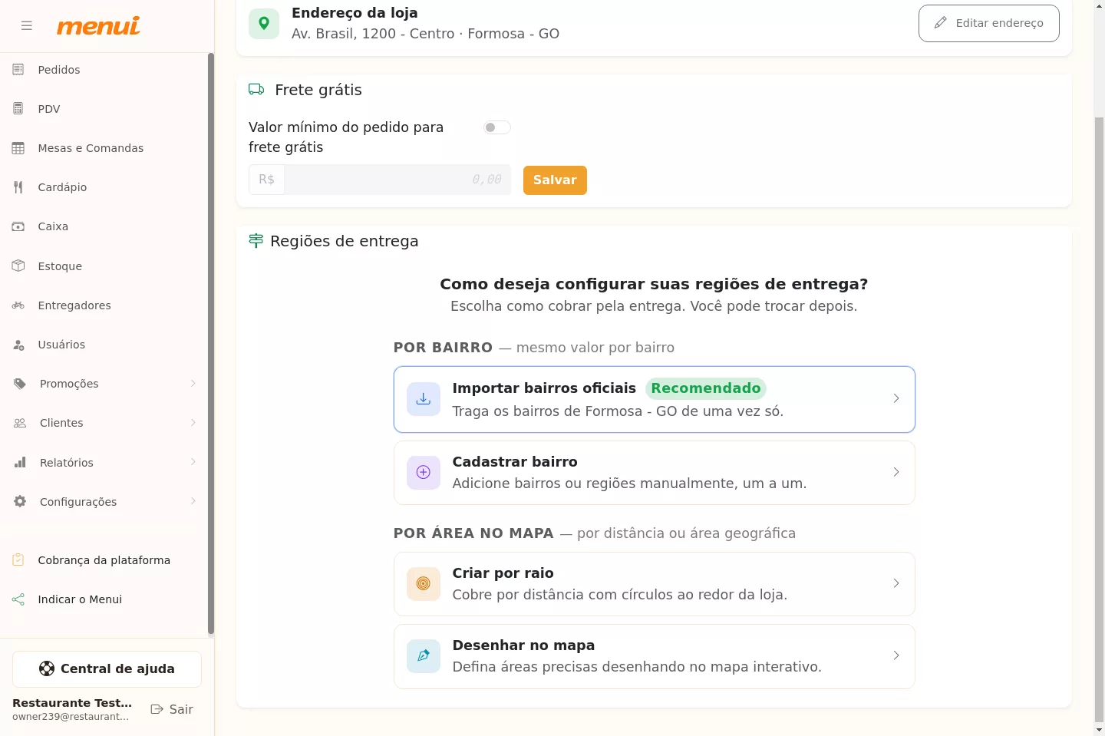
Task: Click the Frete grátis truck icon
Action: (256, 90)
